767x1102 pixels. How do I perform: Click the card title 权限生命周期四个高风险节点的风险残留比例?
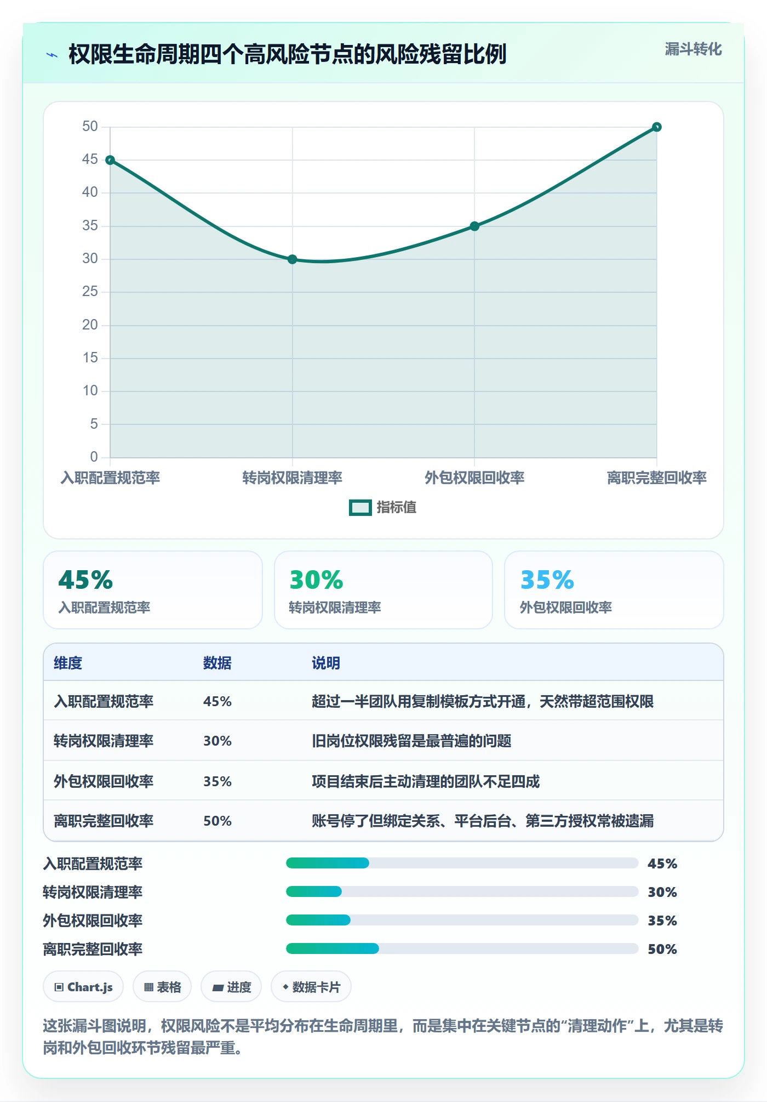[x=288, y=54]
